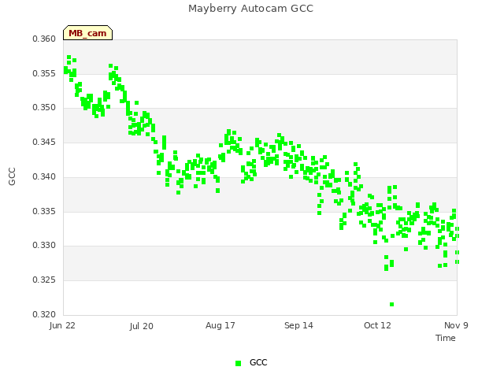Click the lowest outlier data point near 0.3215

[x=392, y=305]
